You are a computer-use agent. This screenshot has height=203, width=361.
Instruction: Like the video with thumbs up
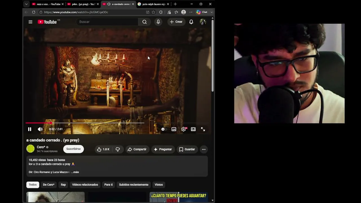(x=103, y=149)
